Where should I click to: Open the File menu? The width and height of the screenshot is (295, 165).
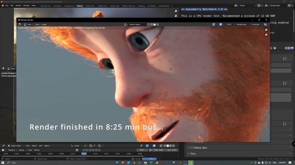pos(7,5)
